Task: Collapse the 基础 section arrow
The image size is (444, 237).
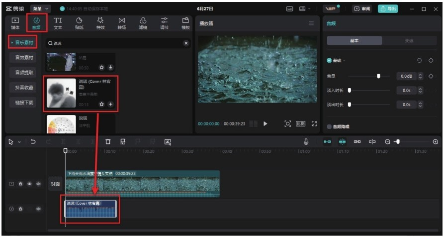Action: click(345, 61)
